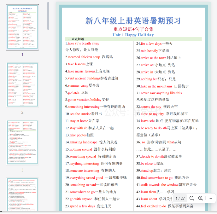Click phrase 14.amazing landscape
The width and height of the screenshot is (217, 214).
pyautogui.click(x=81, y=142)
